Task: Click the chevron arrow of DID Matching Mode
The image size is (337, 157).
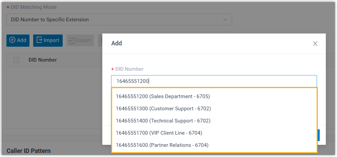Action: point(225,20)
